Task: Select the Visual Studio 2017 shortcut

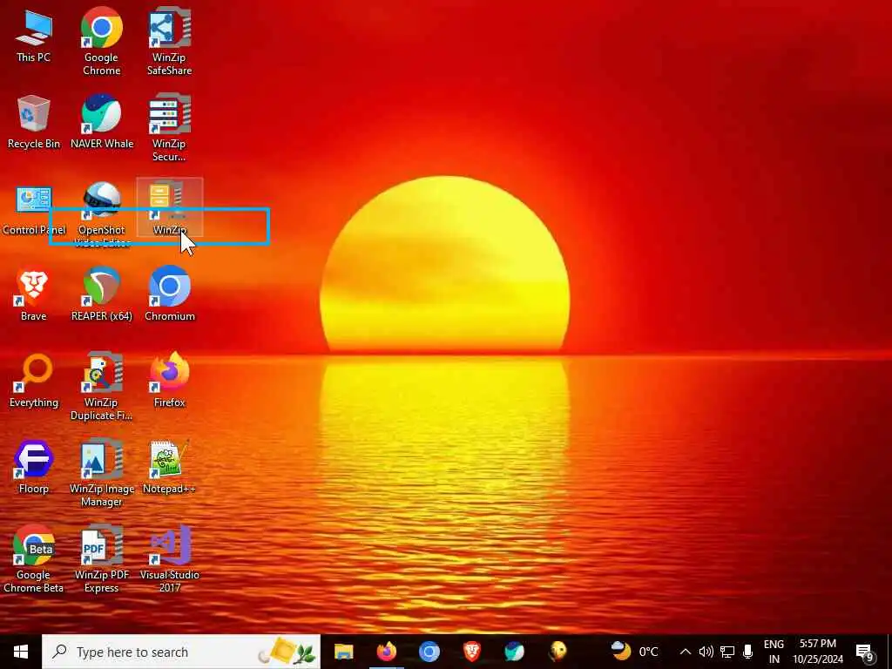Action: 170,560
